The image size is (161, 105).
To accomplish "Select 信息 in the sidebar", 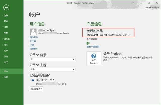I will [6, 15].
